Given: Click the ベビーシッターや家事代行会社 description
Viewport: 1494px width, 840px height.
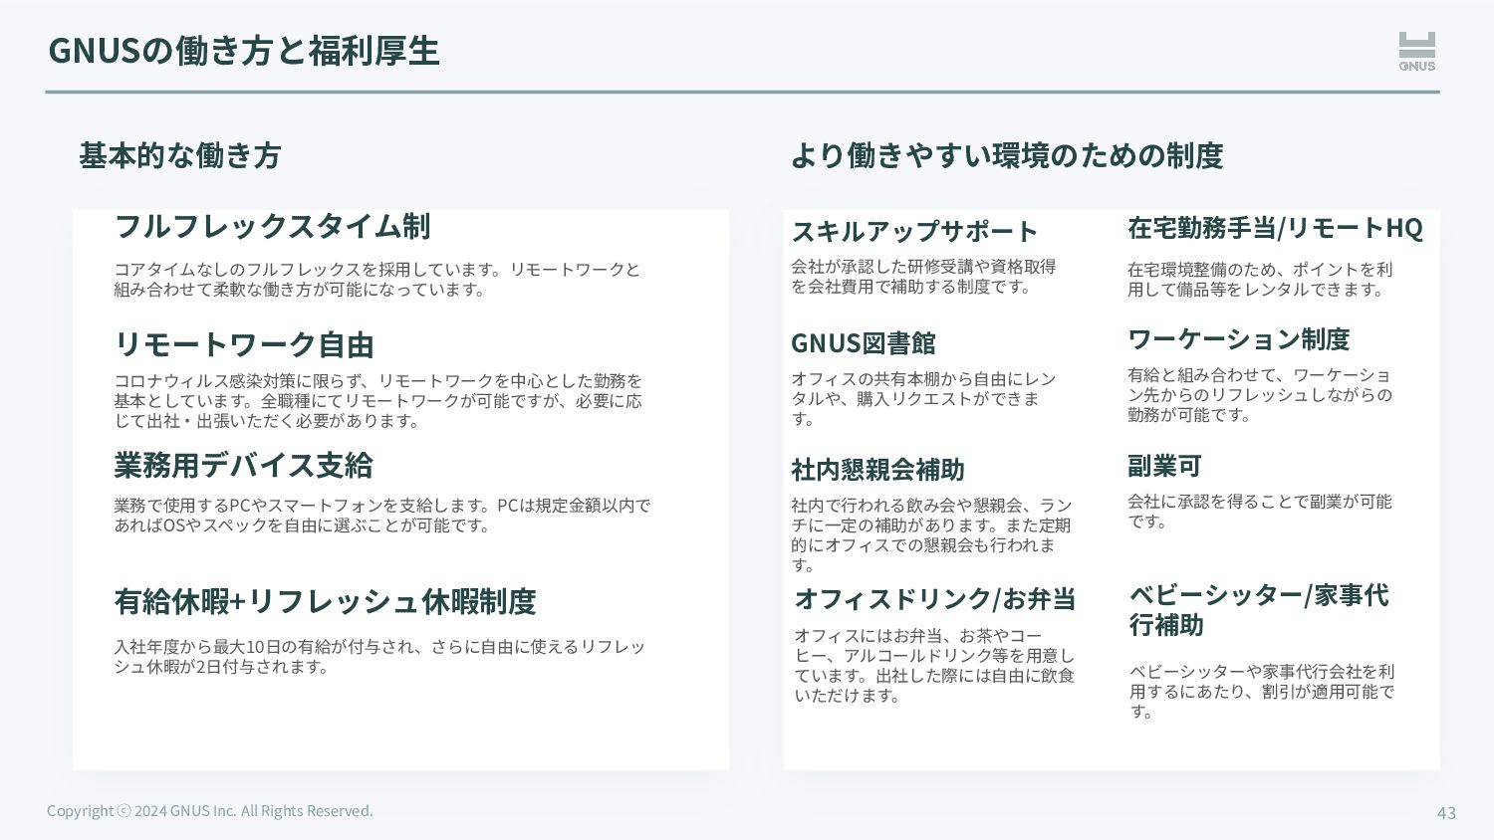Looking at the screenshot, I should pos(1262,692).
